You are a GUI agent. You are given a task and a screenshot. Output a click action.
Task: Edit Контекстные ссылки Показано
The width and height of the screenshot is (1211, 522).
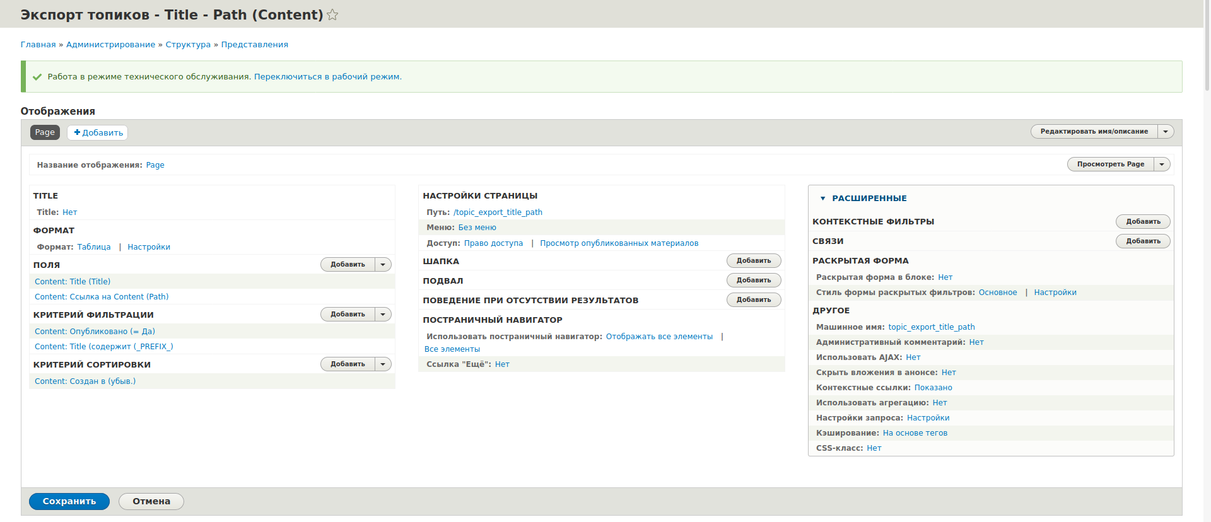(x=933, y=388)
